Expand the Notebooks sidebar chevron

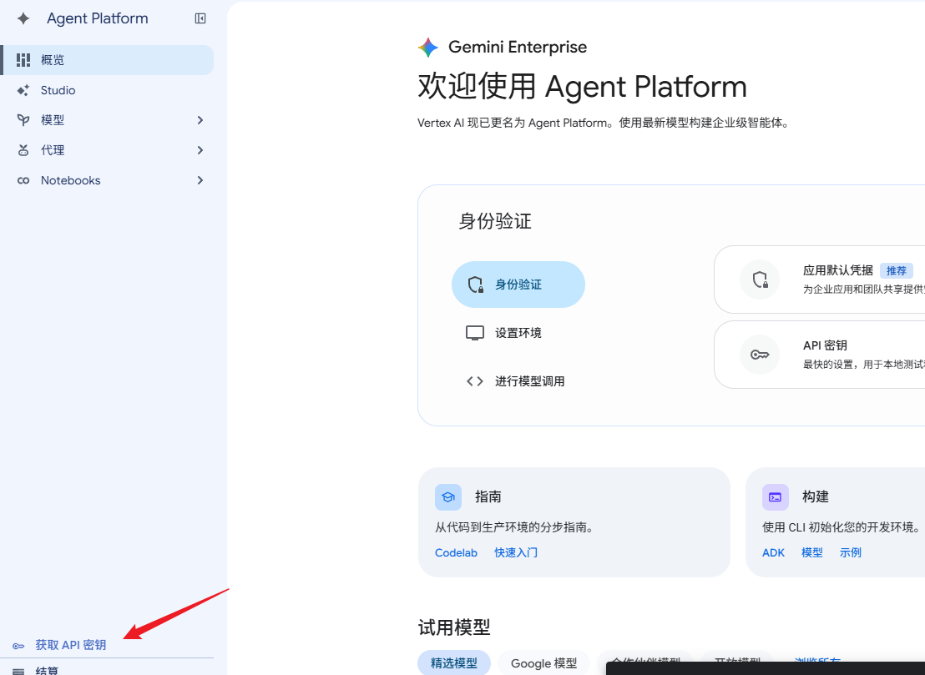click(x=200, y=180)
